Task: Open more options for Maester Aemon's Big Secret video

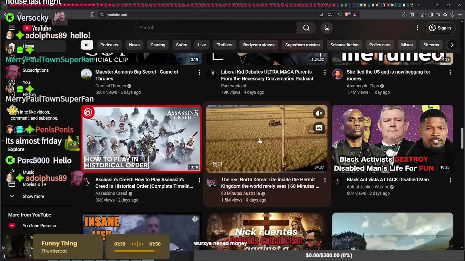Action: click(x=199, y=72)
